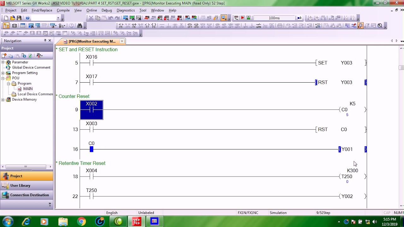Screen dimensions: 404x227
Task: Open the Project menu
Action: pyautogui.click(x=11, y=10)
